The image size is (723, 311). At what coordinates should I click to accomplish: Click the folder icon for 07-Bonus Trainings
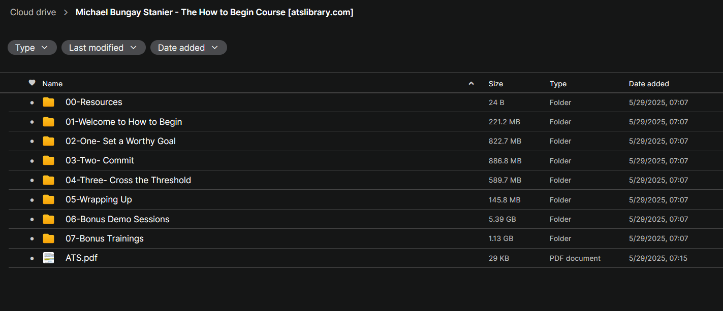click(48, 238)
